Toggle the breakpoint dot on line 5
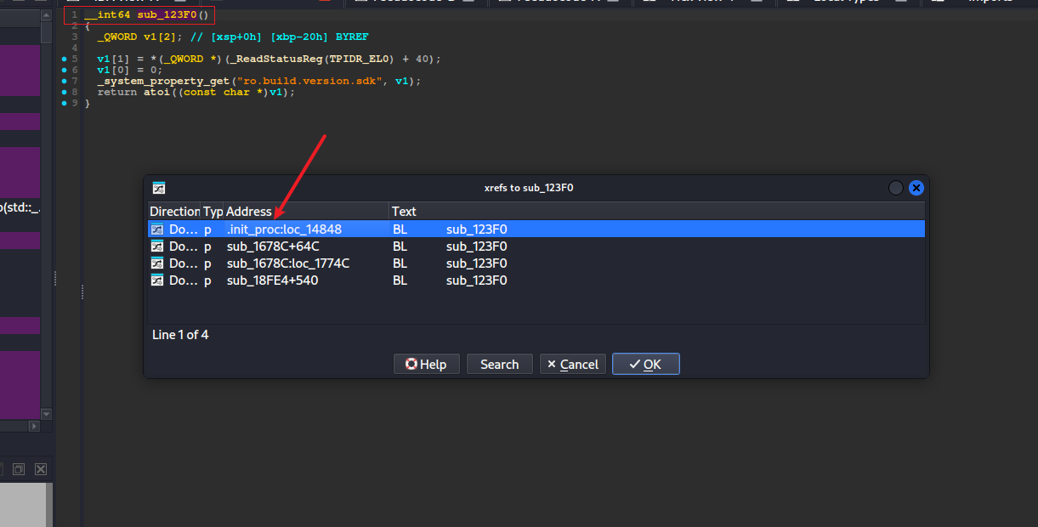Image resolution: width=1038 pixels, height=527 pixels. tap(64, 59)
